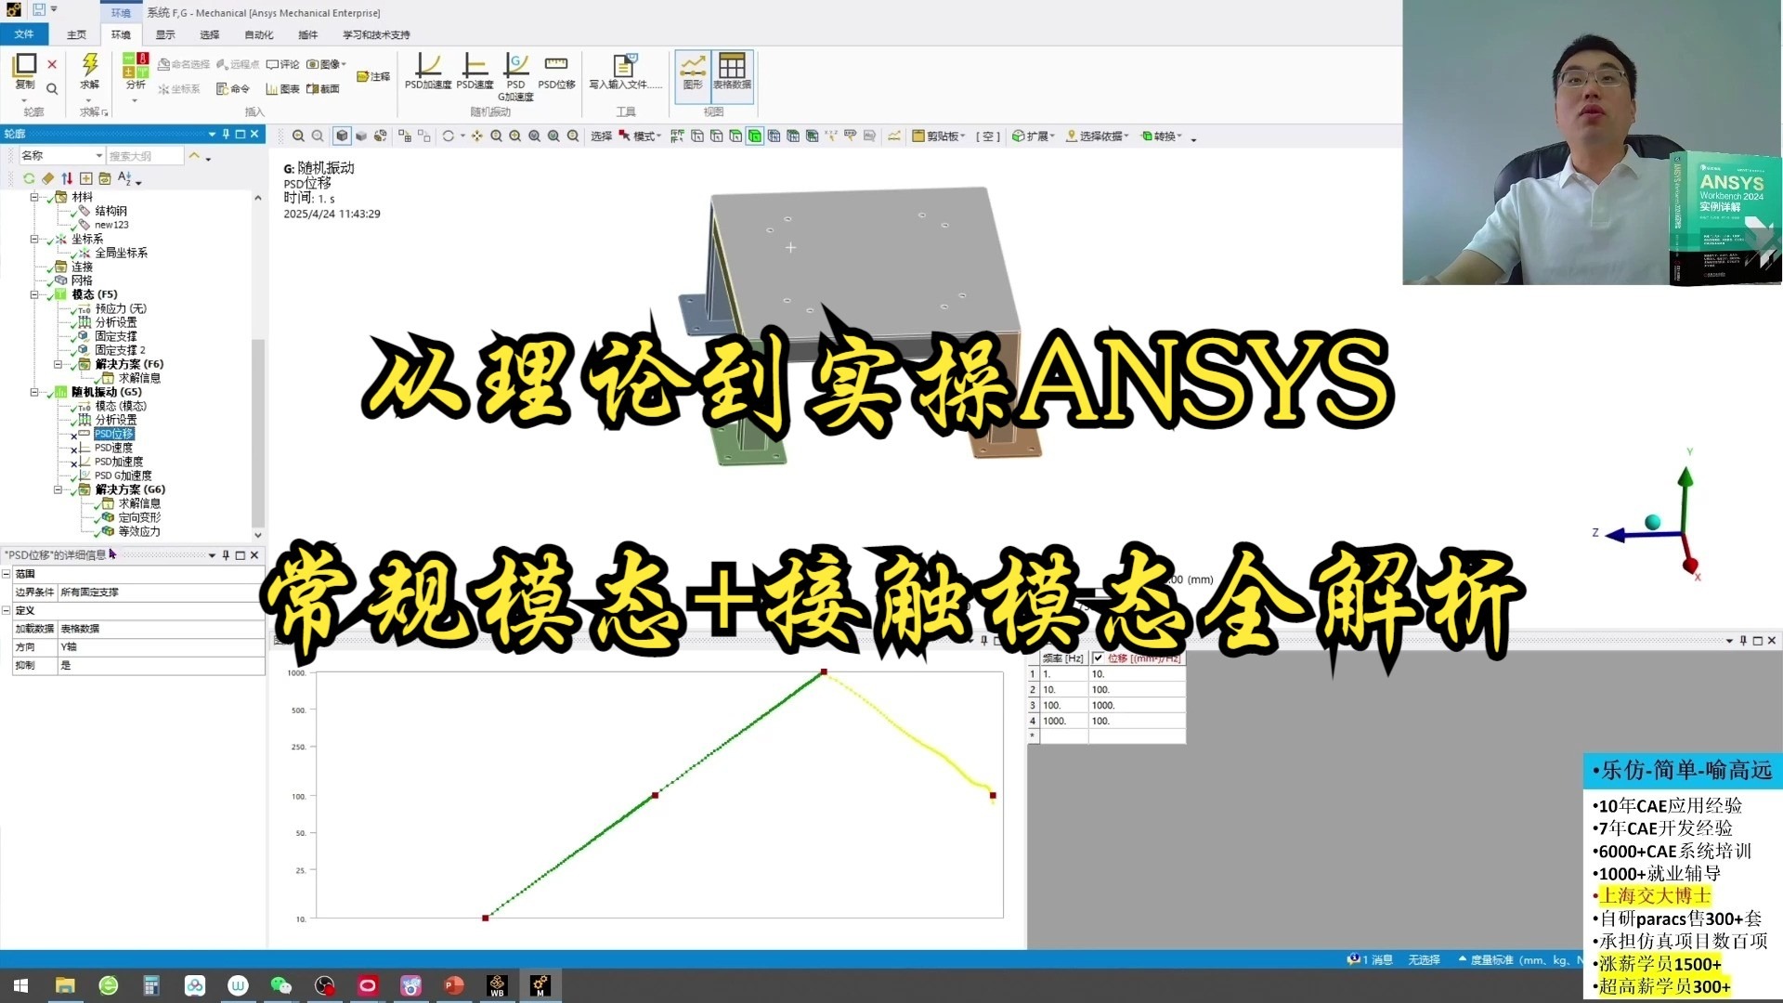Open the 名称 filter combo box
The width and height of the screenshot is (1783, 1003).
(x=61, y=156)
